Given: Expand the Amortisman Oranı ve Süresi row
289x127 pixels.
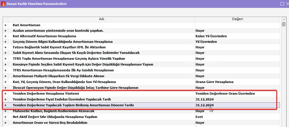Looking at the screenshot, I should coord(5,123).
